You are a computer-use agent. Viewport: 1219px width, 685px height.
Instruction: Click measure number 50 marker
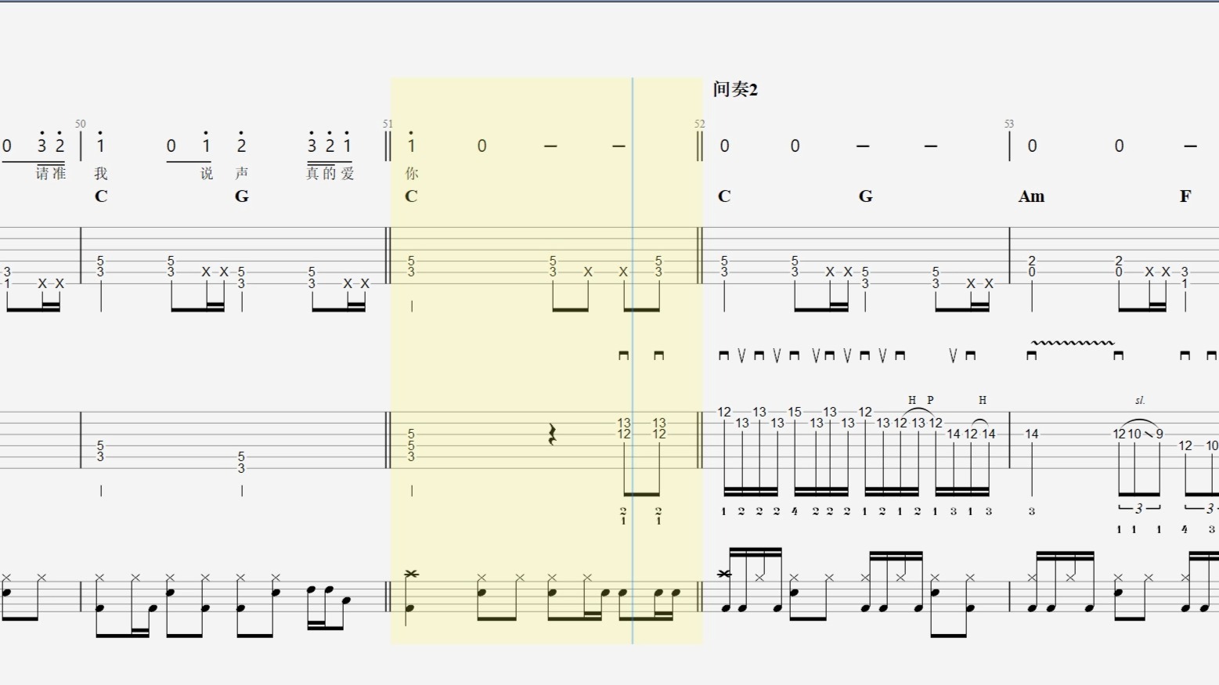coord(81,124)
